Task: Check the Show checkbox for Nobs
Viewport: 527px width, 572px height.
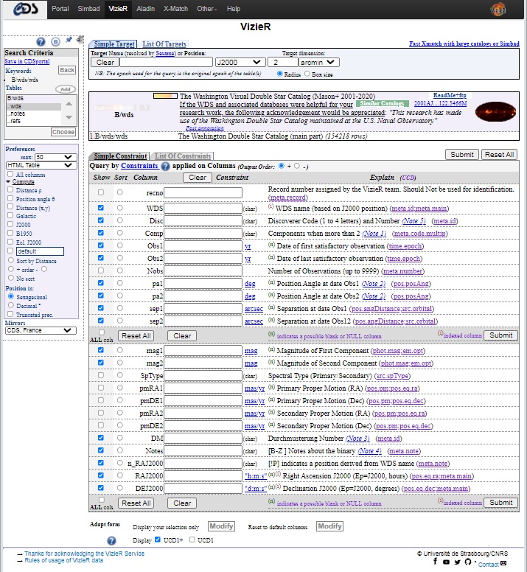Action: [101, 271]
